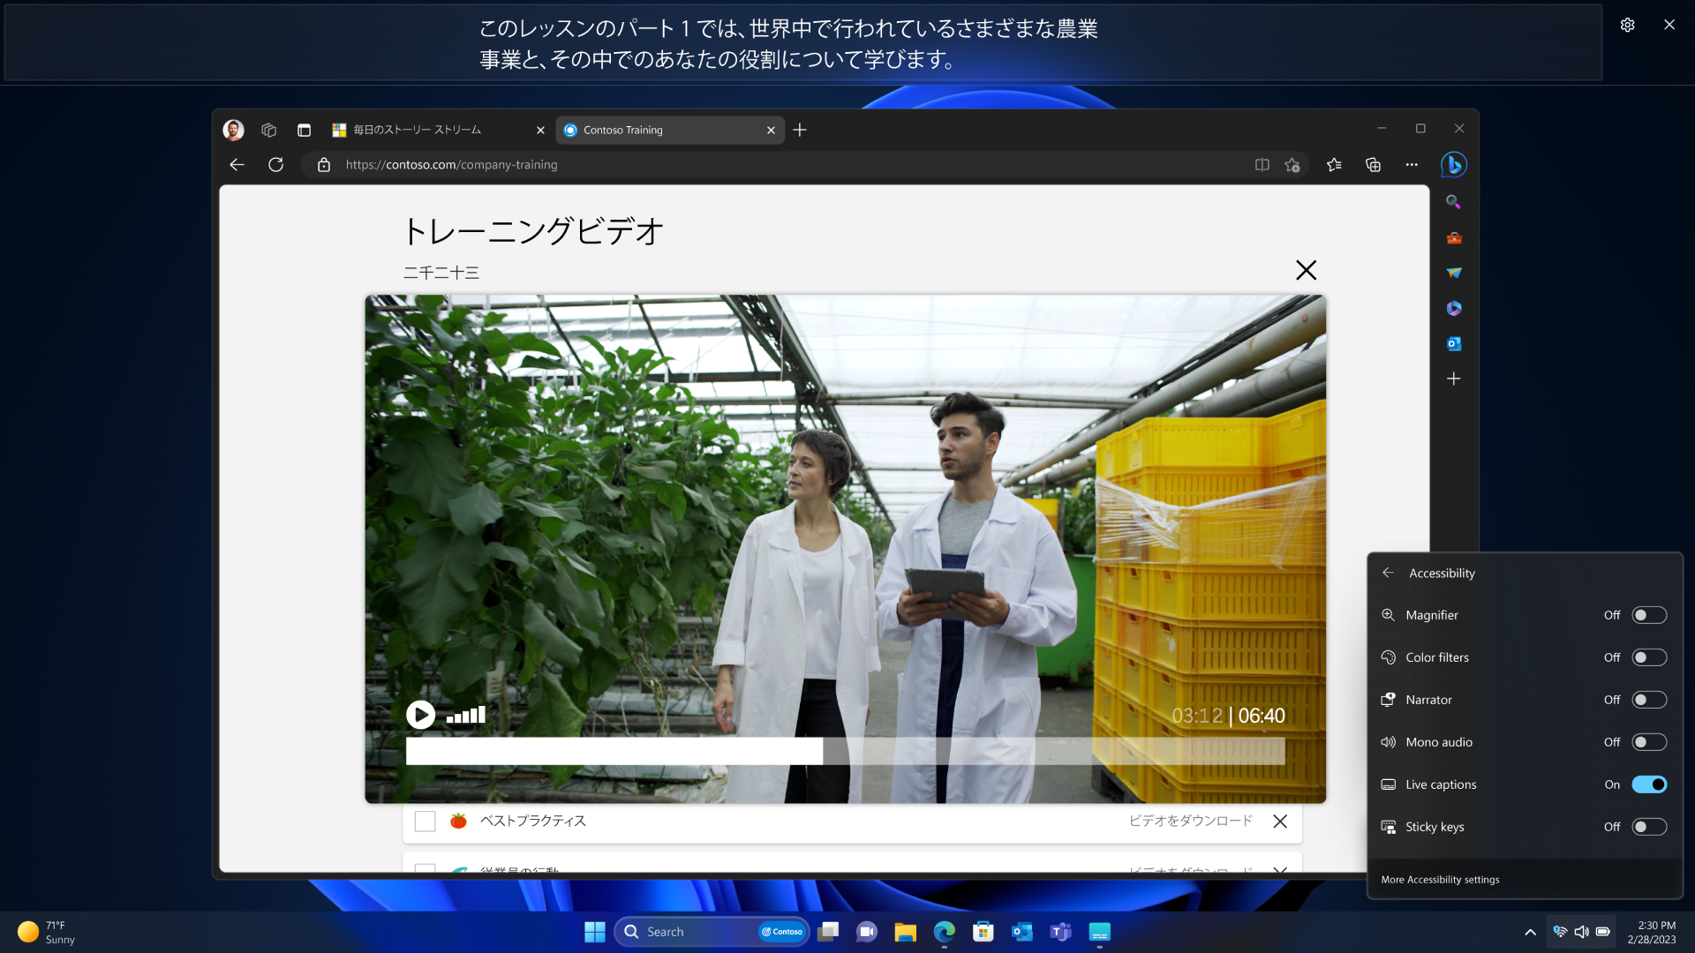Toggle Live captions accessibility setting on
1695x953 pixels.
click(1650, 783)
